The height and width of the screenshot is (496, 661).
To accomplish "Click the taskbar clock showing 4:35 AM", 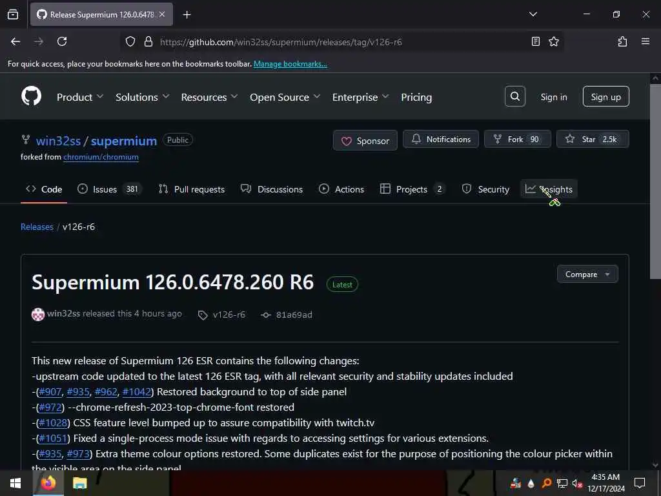I will (x=605, y=483).
